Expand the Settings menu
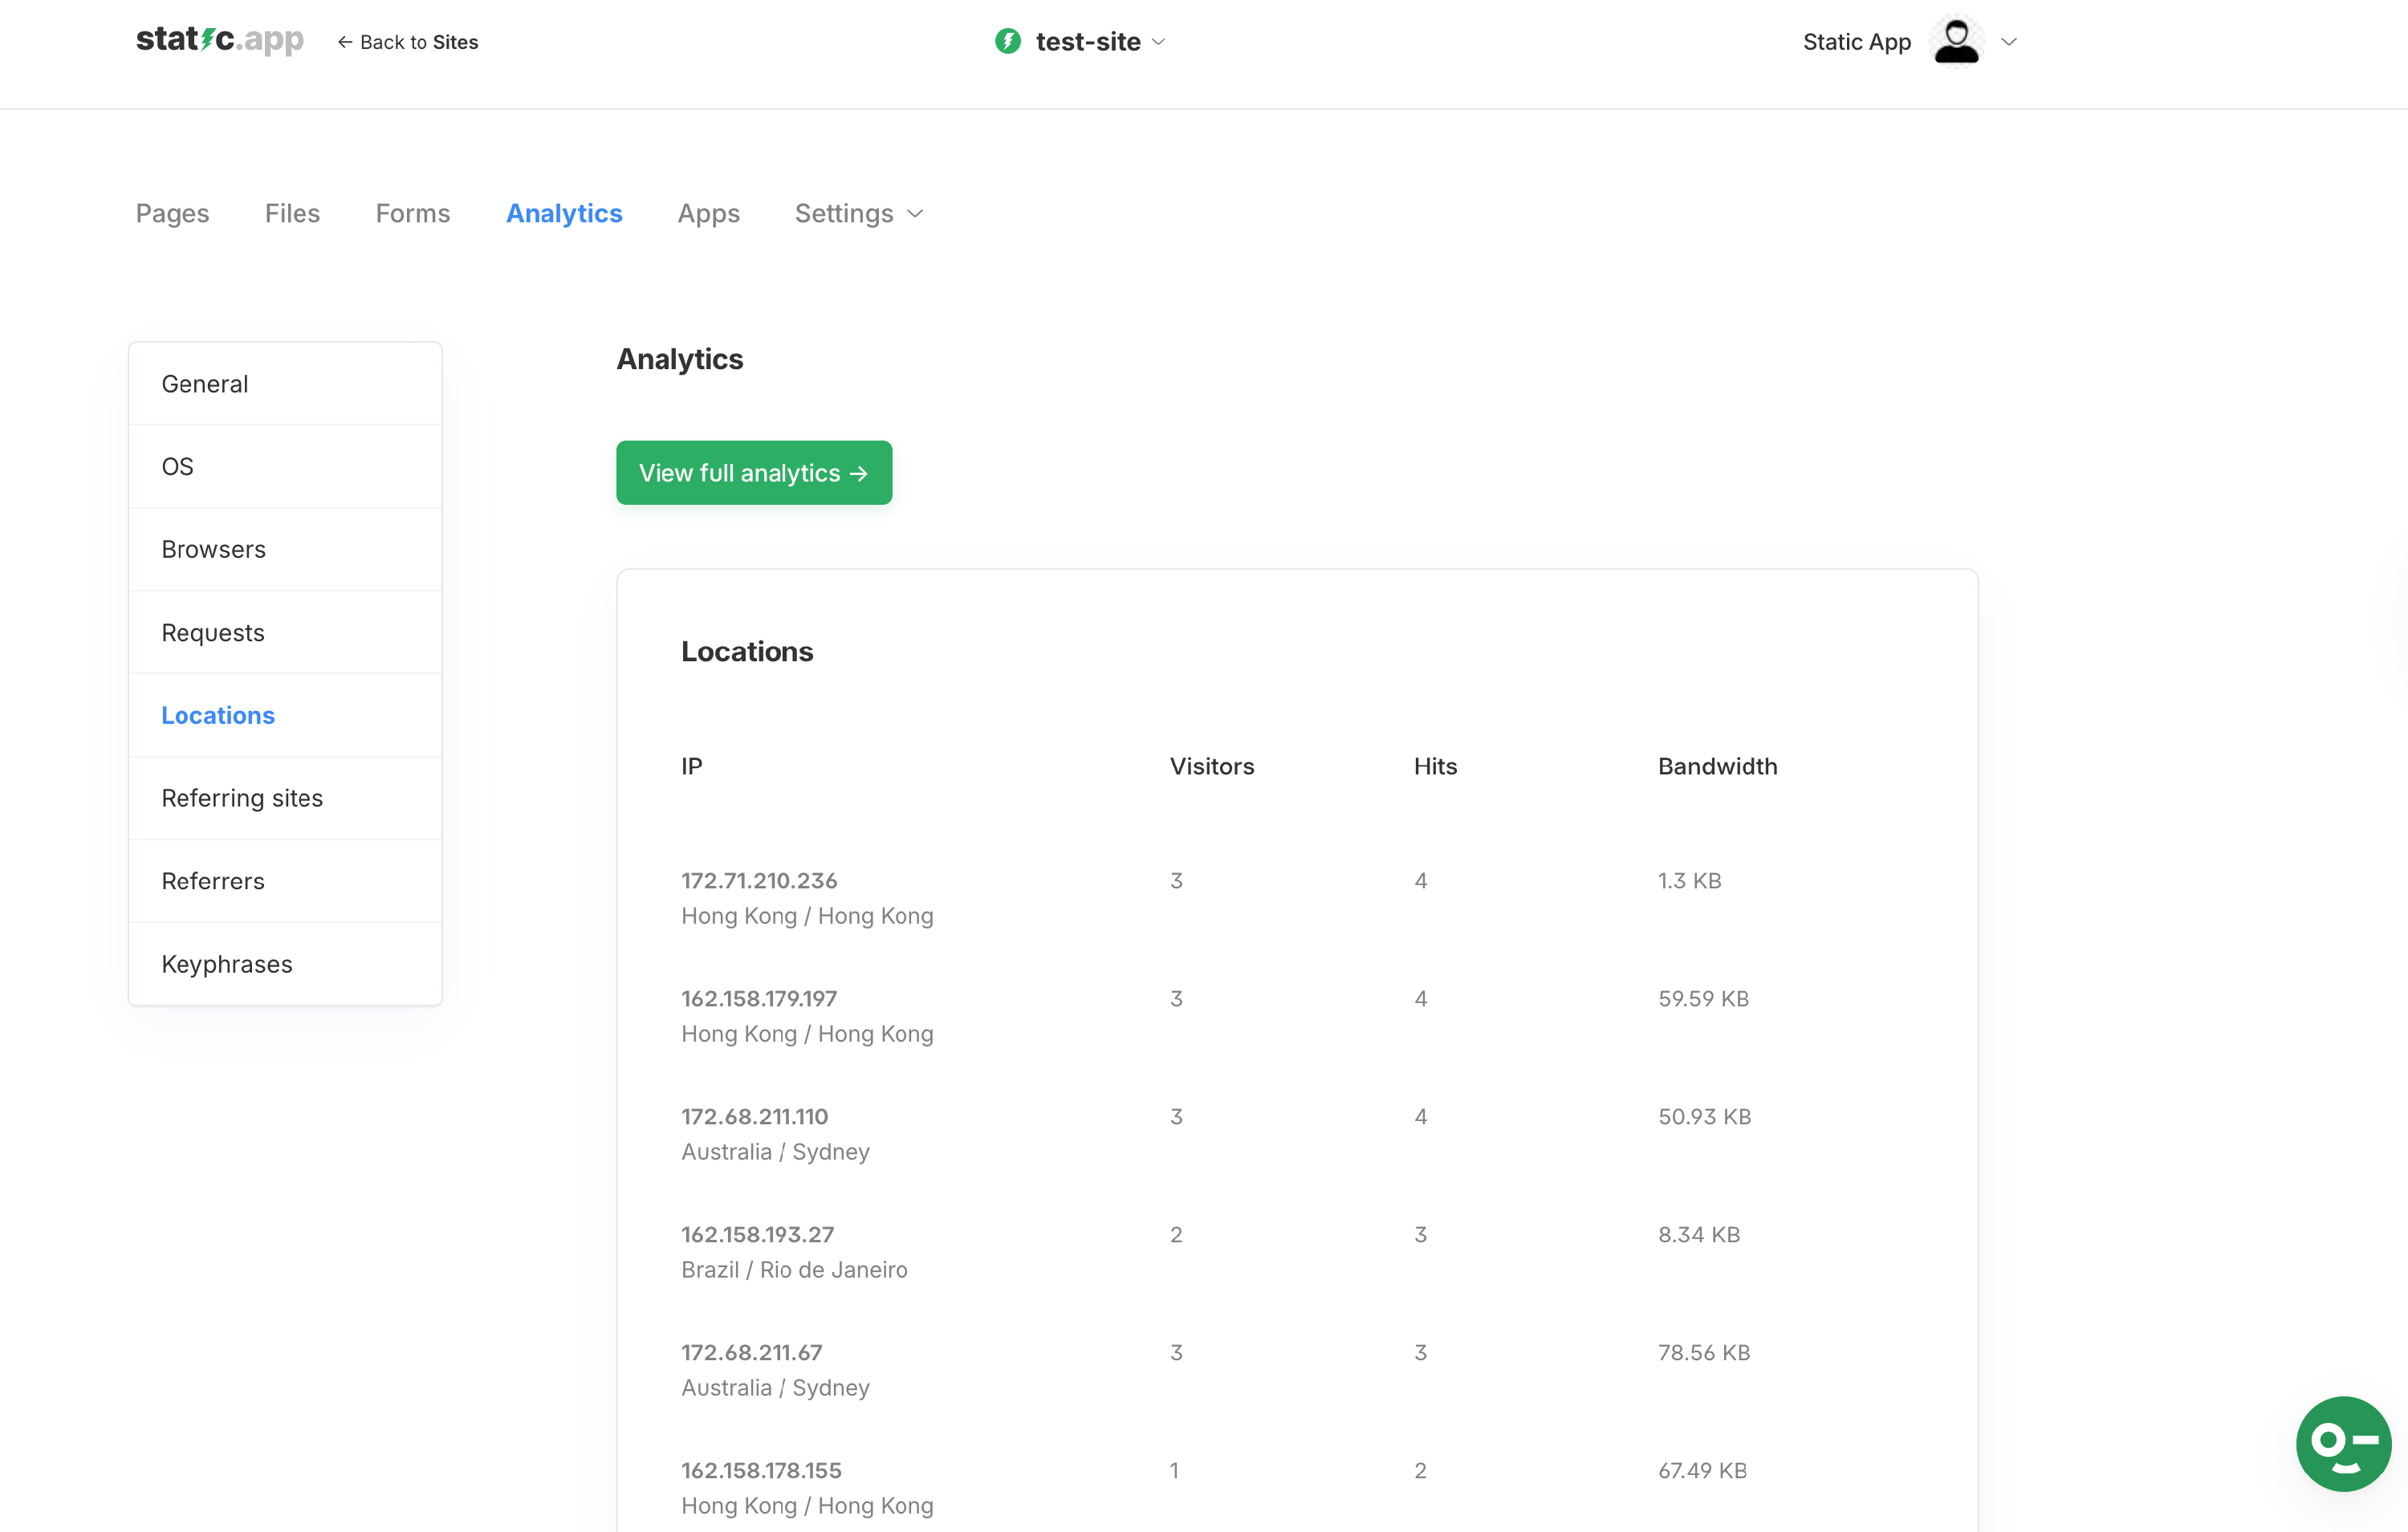The width and height of the screenshot is (2408, 1532). pos(858,213)
